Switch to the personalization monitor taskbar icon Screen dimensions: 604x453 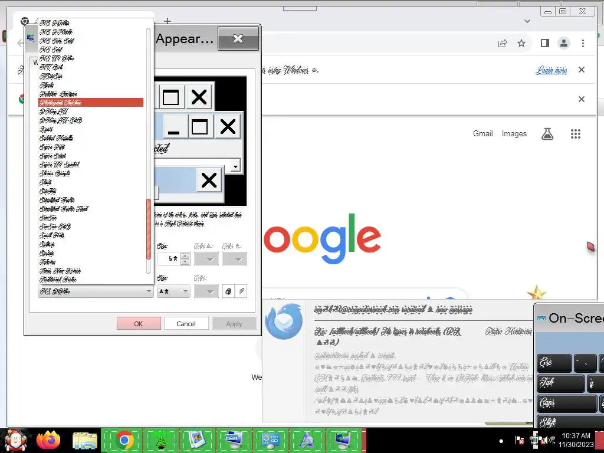point(343,440)
